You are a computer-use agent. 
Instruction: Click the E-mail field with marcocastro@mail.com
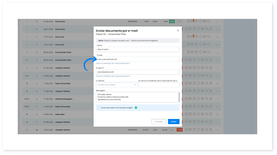pos(137,59)
